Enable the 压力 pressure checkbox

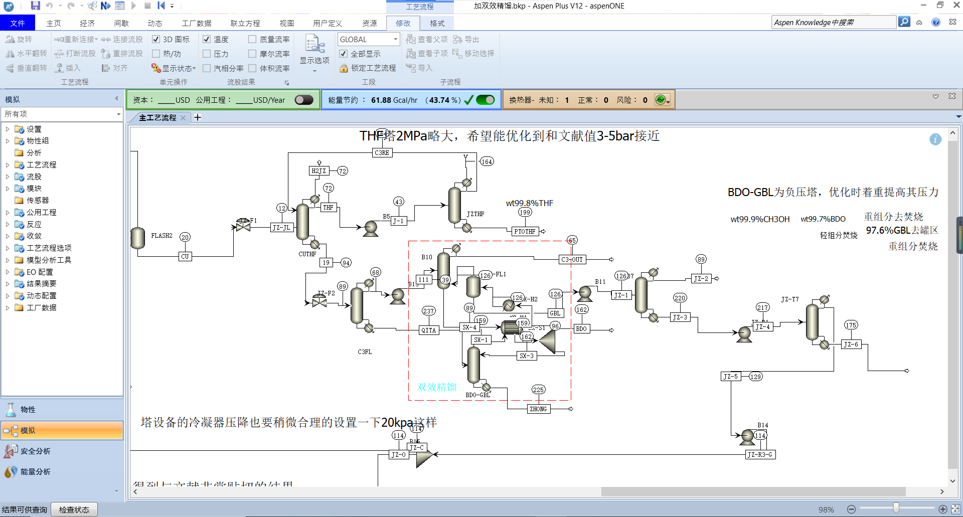click(207, 54)
